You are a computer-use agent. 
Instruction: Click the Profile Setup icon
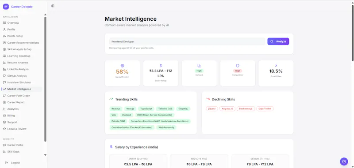[4, 36]
